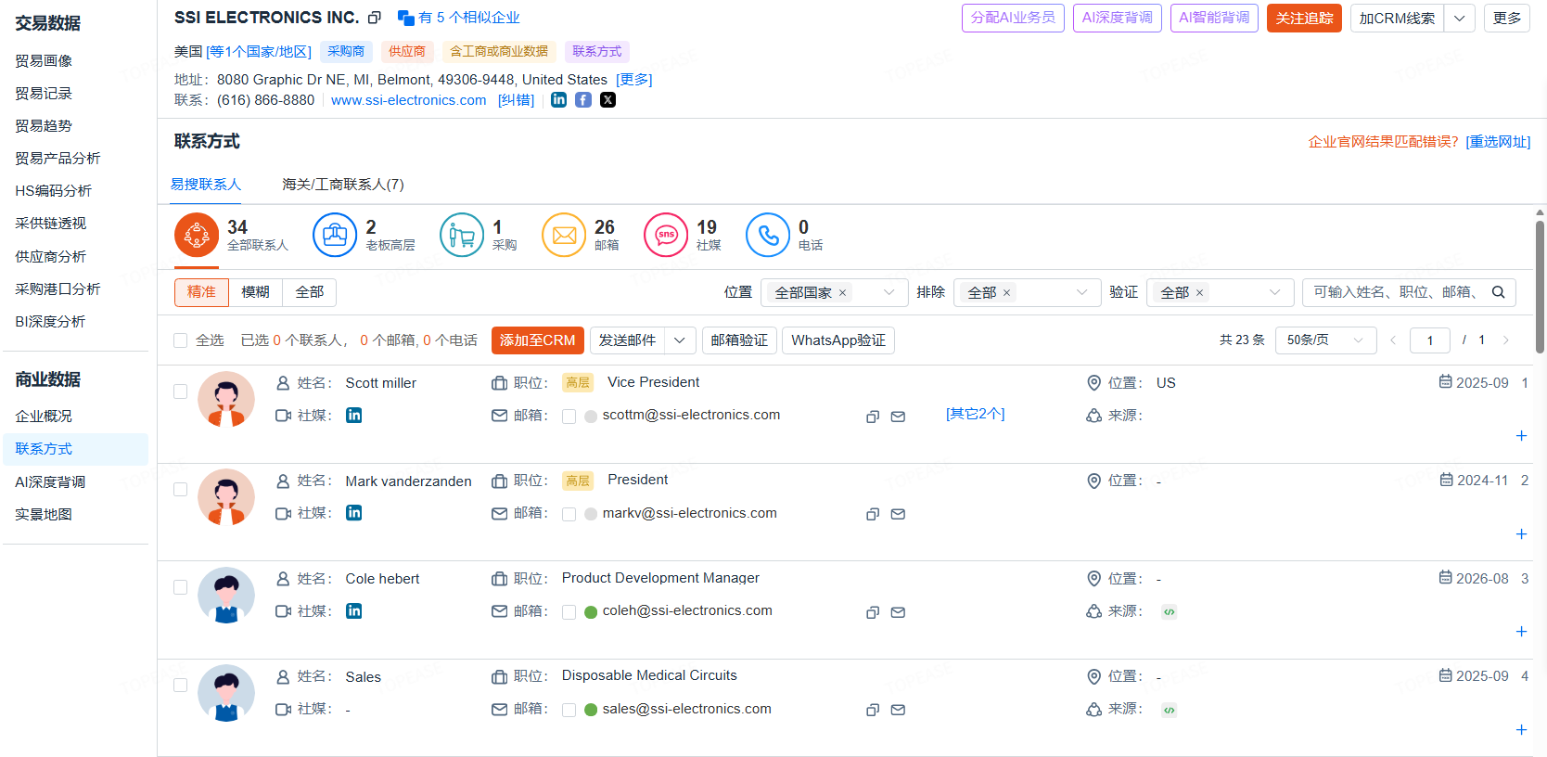Open 贸易画像 in the sidebar
The width and height of the screenshot is (1547, 757).
tap(44, 60)
